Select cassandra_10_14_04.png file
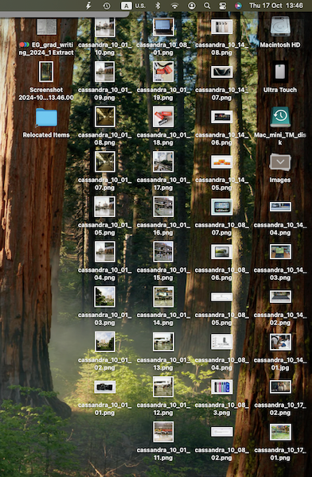The image size is (312, 477). 280,207
